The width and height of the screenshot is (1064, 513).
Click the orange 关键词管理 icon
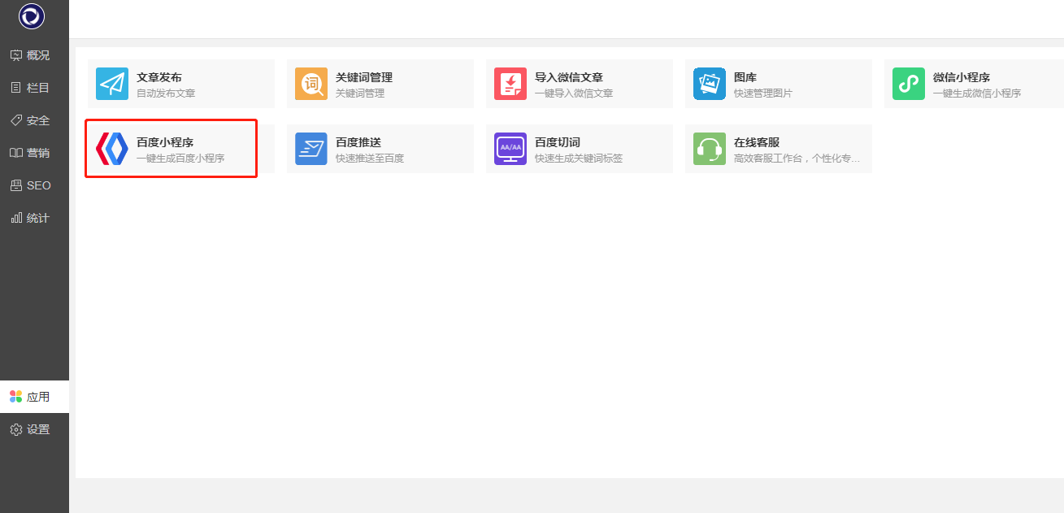pyautogui.click(x=311, y=84)
